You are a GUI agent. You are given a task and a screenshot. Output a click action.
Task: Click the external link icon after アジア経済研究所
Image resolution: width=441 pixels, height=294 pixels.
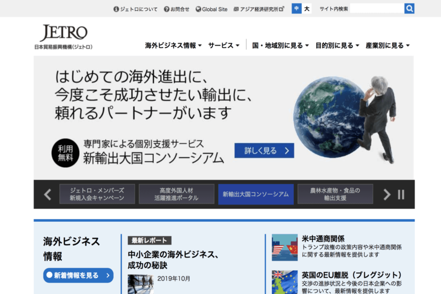coord(281,9)
